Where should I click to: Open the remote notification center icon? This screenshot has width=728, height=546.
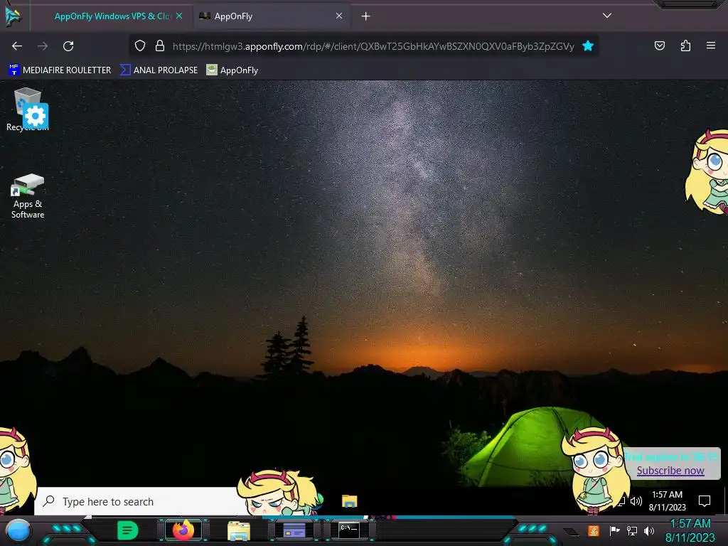coord(705,501)
